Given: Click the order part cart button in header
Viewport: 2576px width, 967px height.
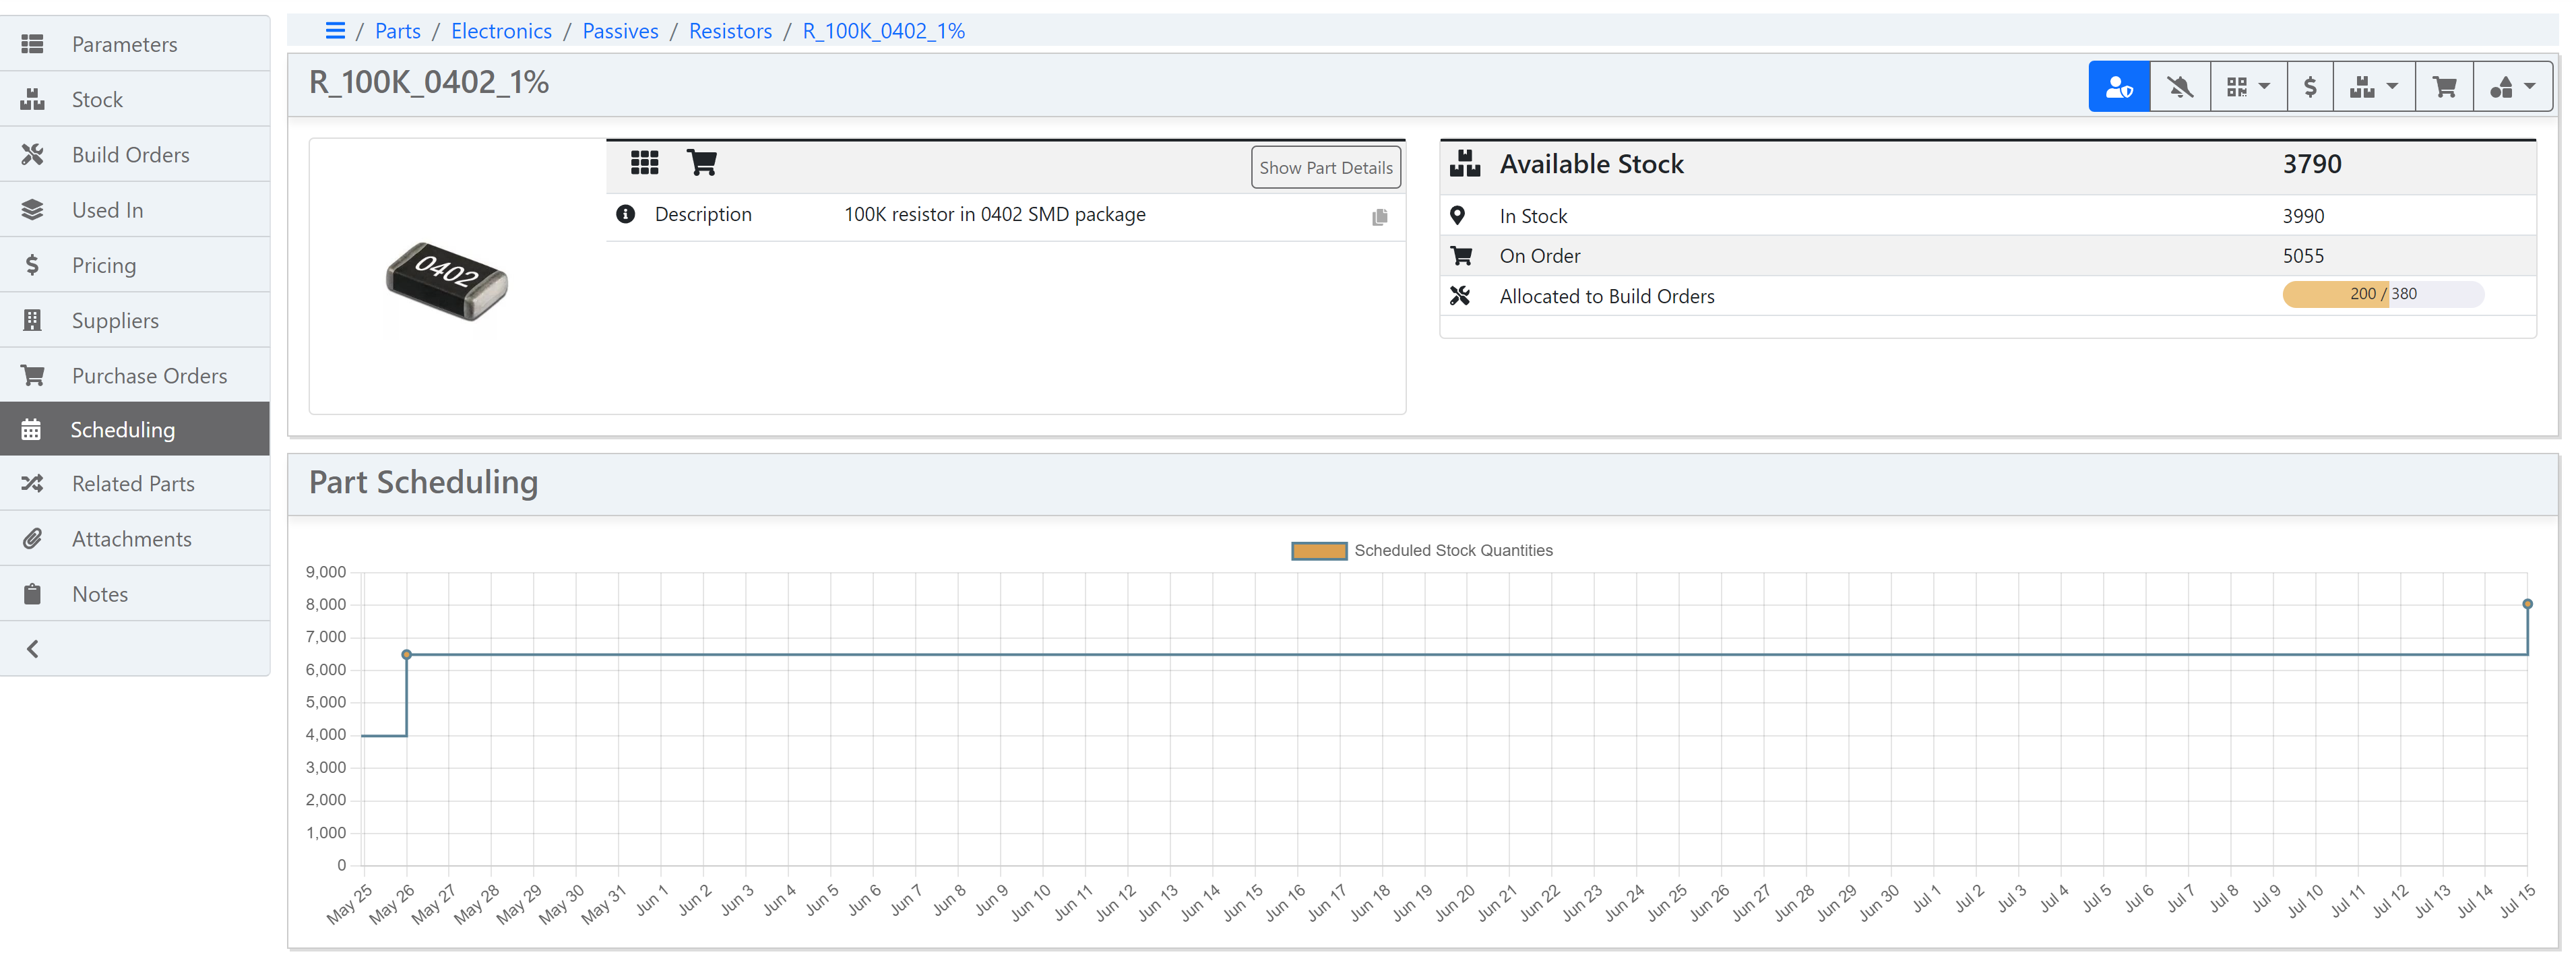Looking at the screenshot, I should [2444, 87].
